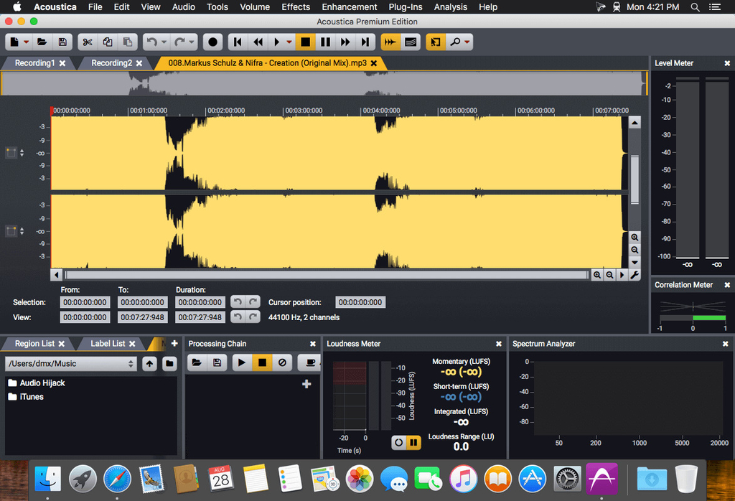
Task: Click the Cut scissors icon
Action: [86, 42]
